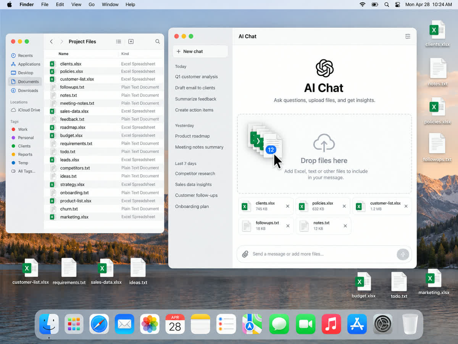Click the paperclip attach icon in message box

pyautogui.click(x=245, y=254)
